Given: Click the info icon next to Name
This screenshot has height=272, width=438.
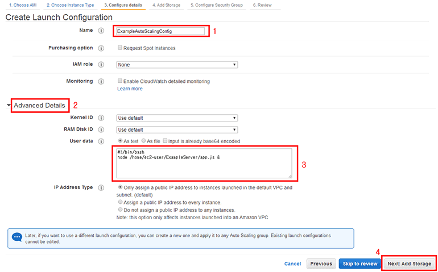Looking at the screenshot, I should 101,31.
